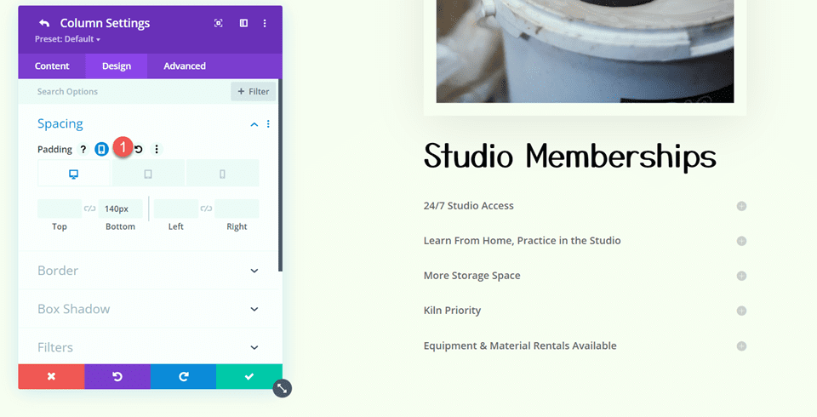
Task: Toggle the link between Top and Bottom padding
Action: pos(89,208)
